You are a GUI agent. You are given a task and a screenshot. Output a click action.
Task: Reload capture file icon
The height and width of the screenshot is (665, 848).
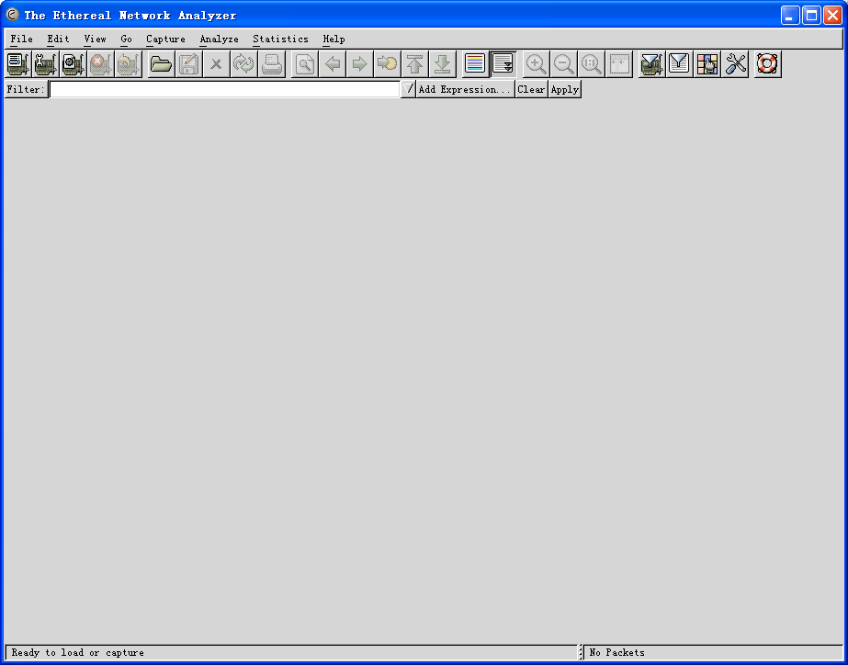[243, 64]
